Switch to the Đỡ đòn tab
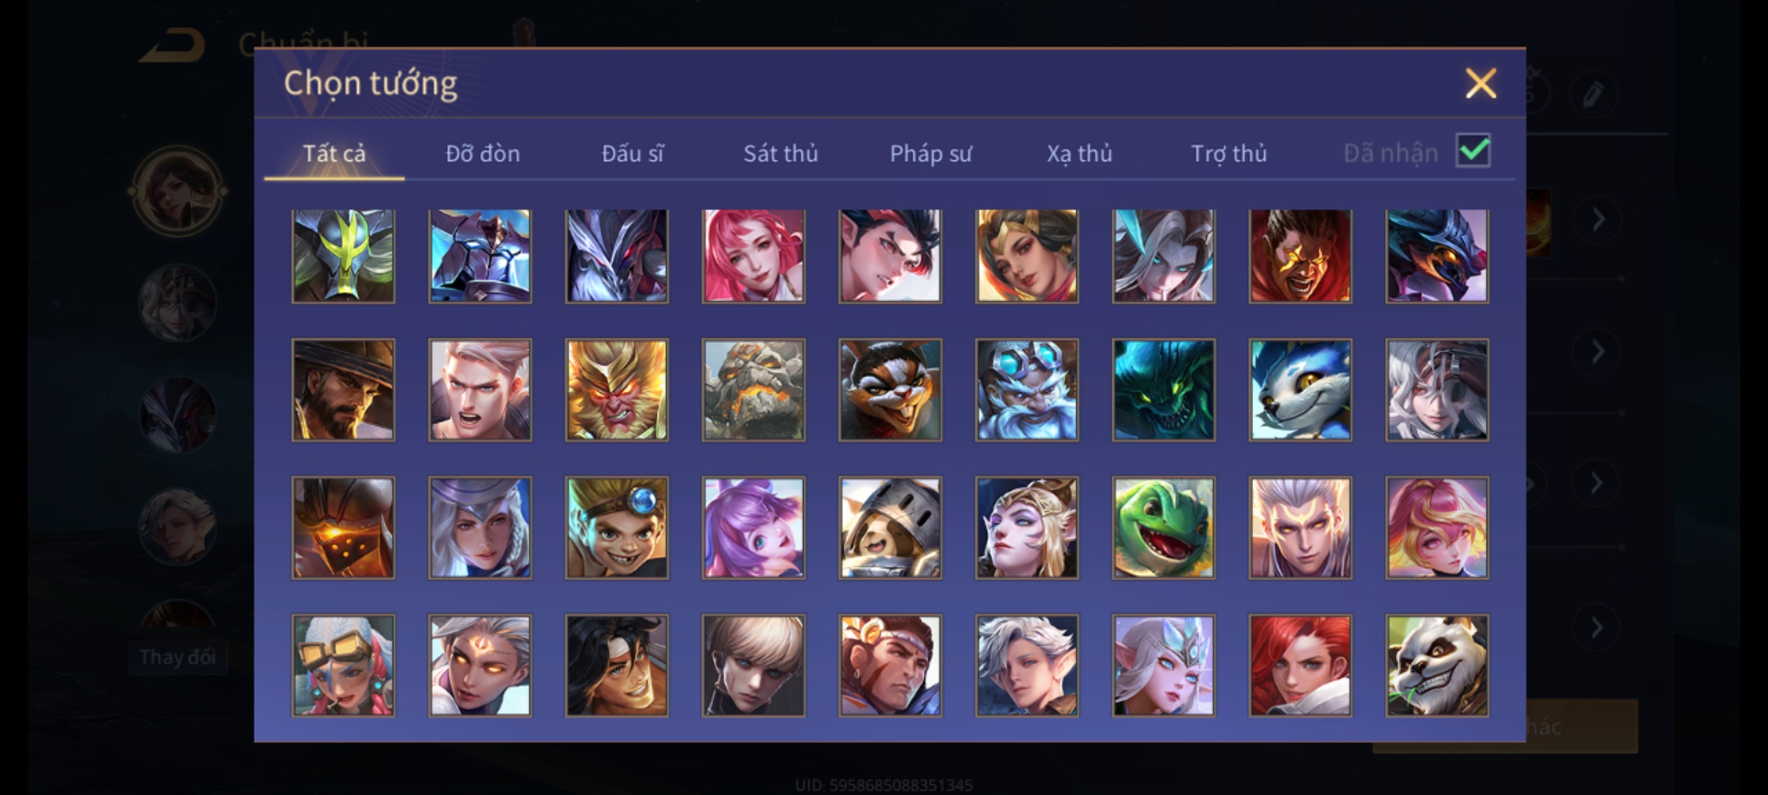Viewport: 1768px width, 795px height. 483,153
